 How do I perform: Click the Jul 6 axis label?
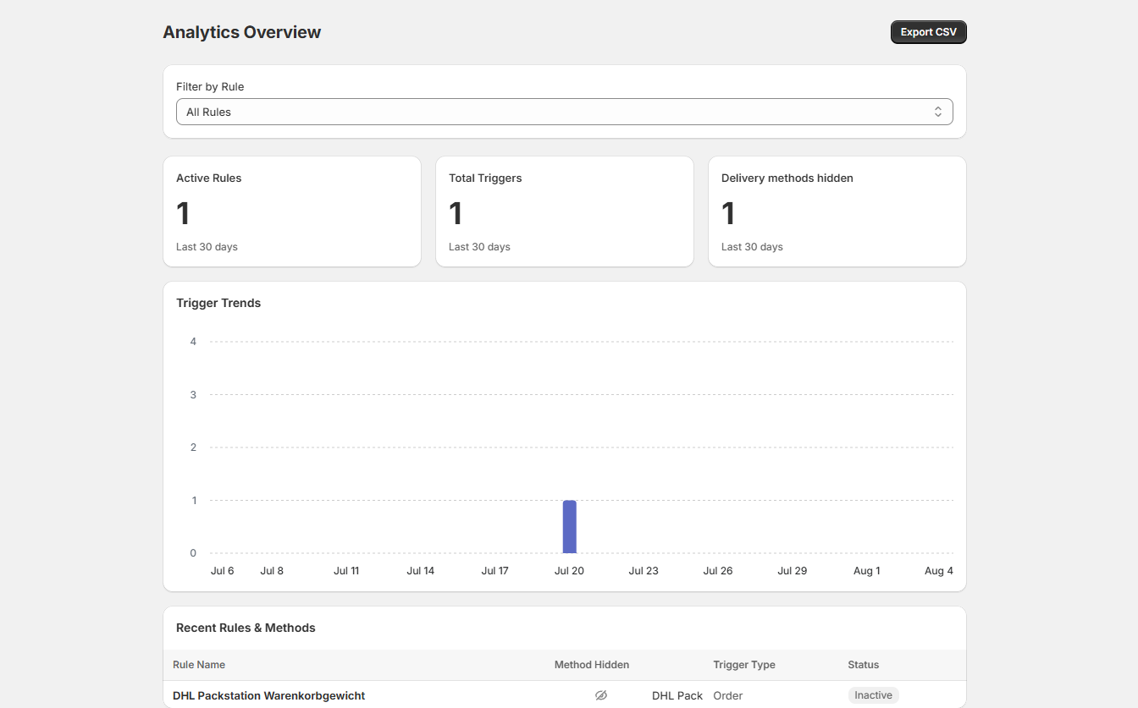point(222,571)
